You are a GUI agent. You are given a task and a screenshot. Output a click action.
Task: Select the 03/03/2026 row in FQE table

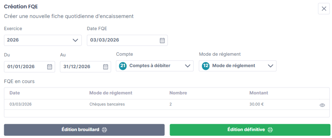click(167, 105)
